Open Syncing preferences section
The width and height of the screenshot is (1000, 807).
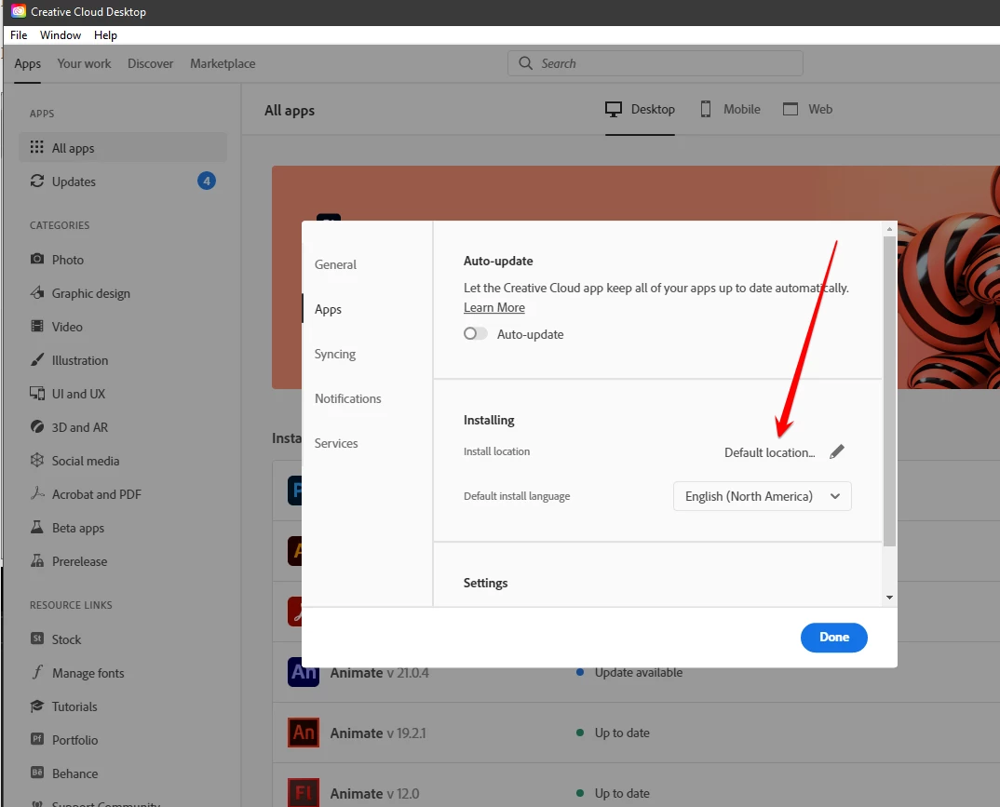pos(335,354)
